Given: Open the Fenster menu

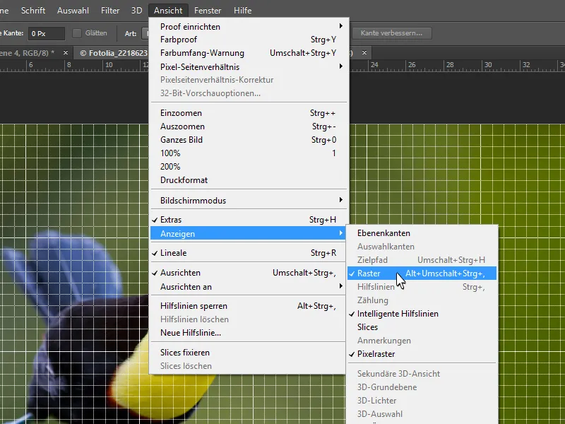Looking at the screenshot, I should pyautogui.click(x=208, y=10).
